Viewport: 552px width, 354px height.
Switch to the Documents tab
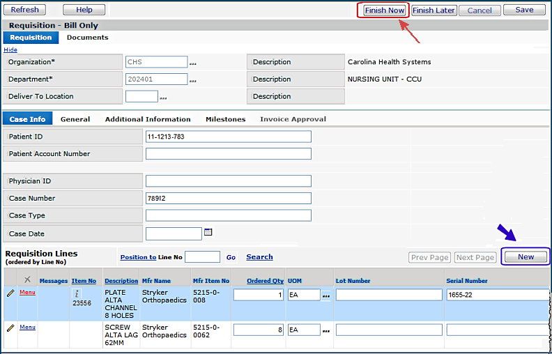87,38
